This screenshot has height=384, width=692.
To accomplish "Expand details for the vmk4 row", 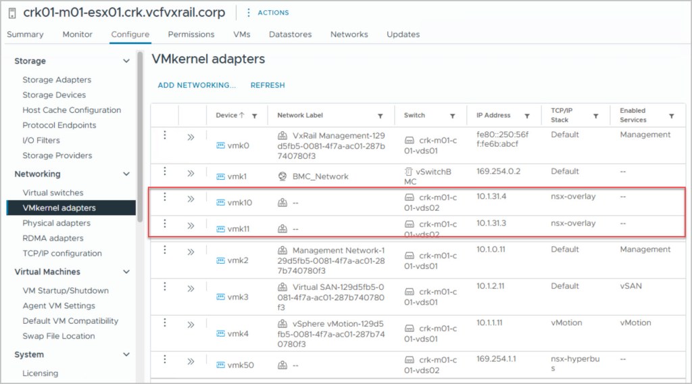I will pos(191,325).
